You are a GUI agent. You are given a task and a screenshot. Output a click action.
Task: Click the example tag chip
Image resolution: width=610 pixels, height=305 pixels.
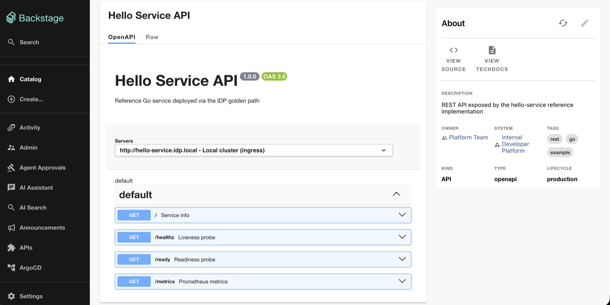(560, 152)
